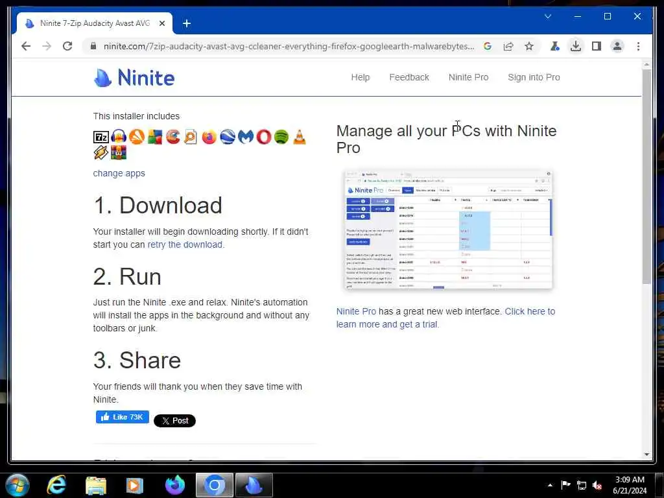Click Sign into Pro
Viewport: 664px width, 498px height.
click(534, 77)
